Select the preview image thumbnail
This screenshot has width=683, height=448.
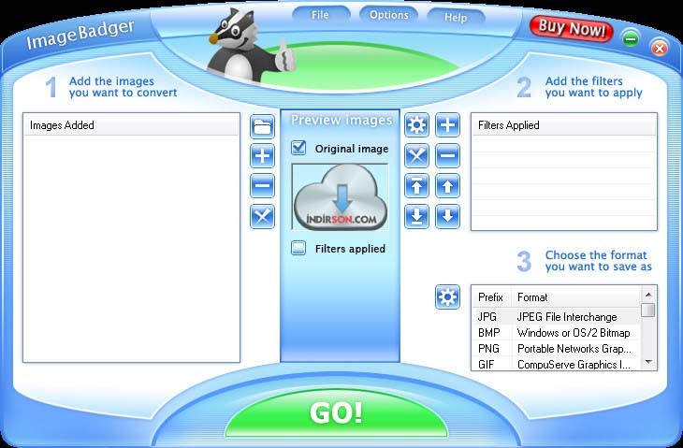(340, 196)
